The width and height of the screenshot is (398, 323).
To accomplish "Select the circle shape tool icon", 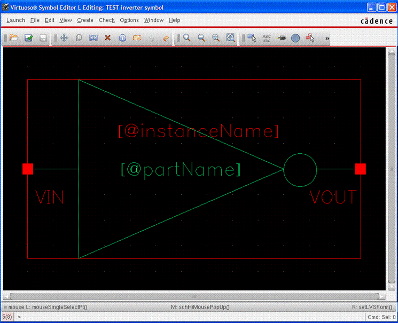I will [295, 38].
